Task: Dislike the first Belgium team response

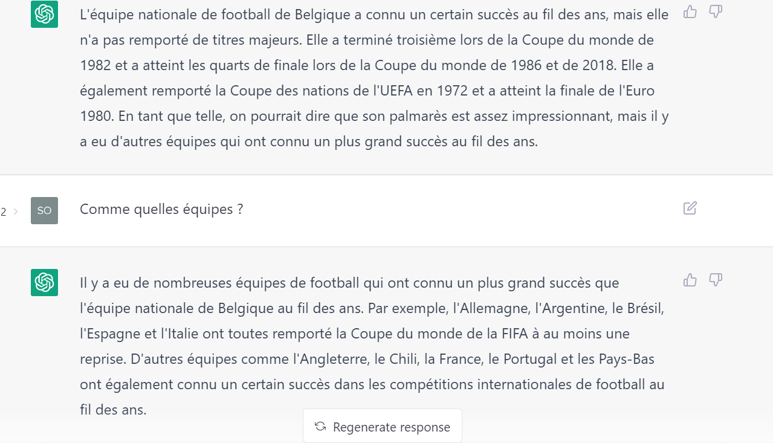Action: tap(716, 11)
